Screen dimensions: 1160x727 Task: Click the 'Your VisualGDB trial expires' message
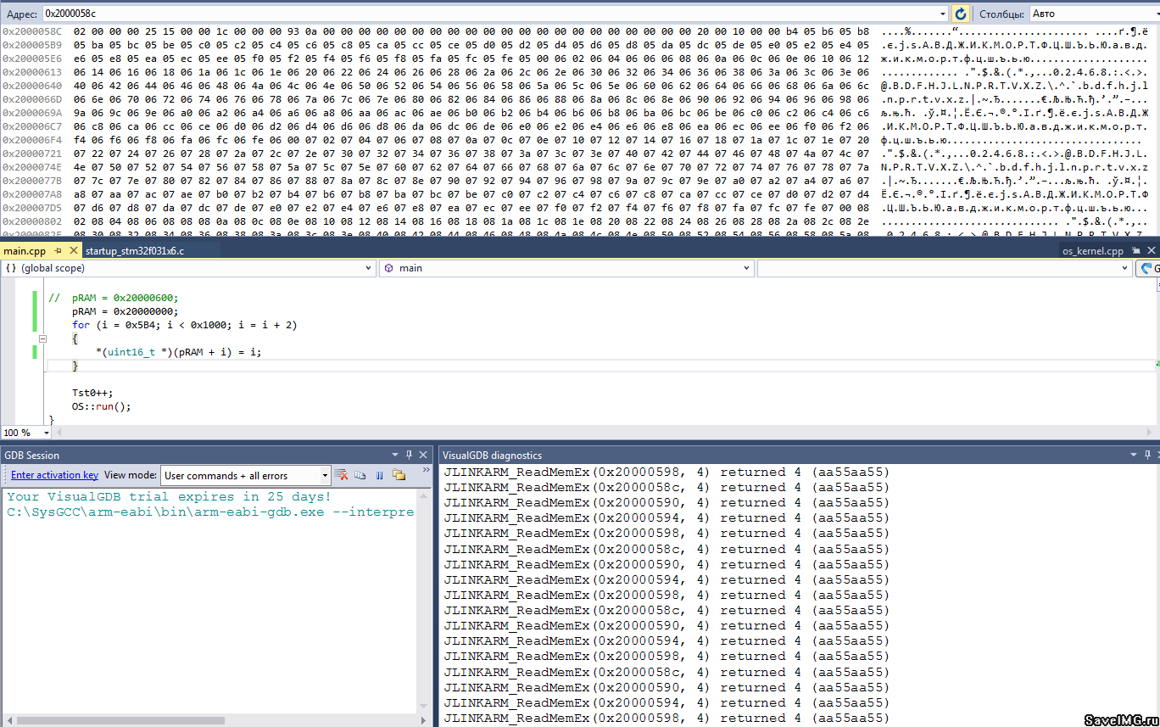[170, 497]
